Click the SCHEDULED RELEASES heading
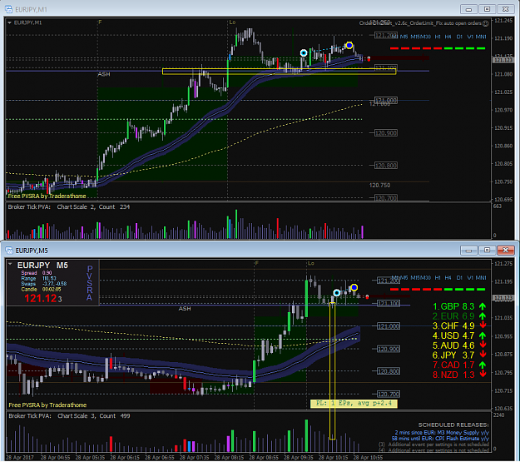Image resolution: width=520 pixels, height=462 pixels. click(x=453, y=425)
